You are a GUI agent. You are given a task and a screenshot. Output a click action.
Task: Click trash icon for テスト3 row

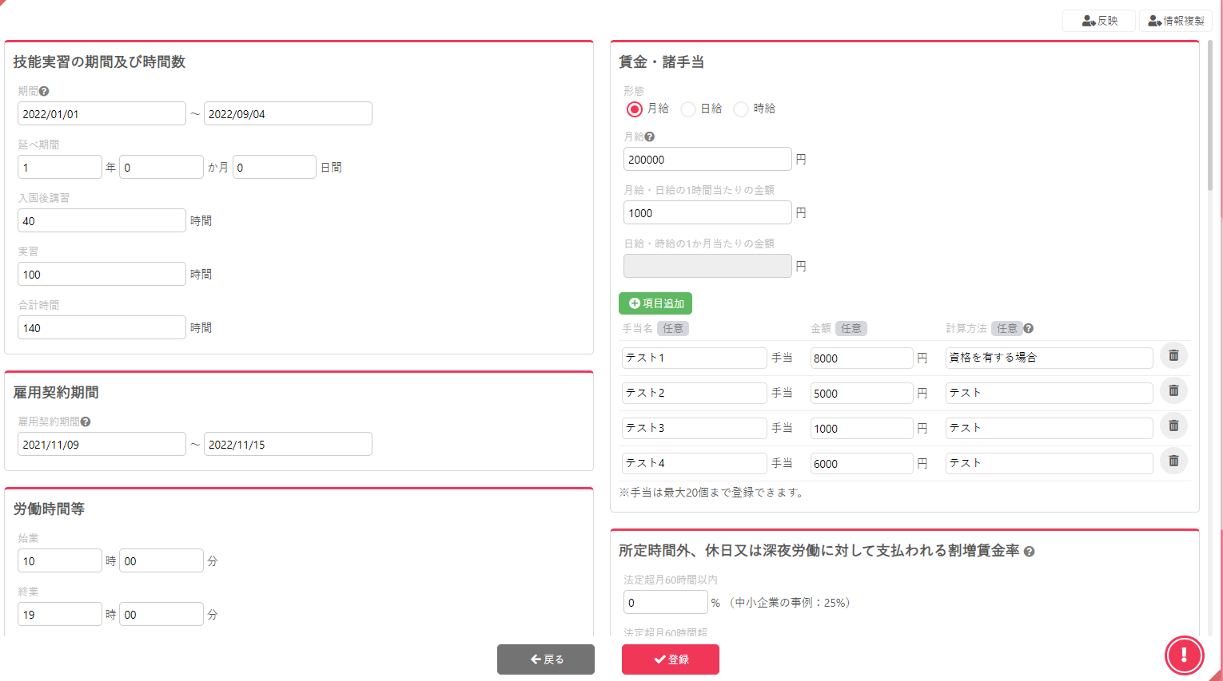[1173, 426]
